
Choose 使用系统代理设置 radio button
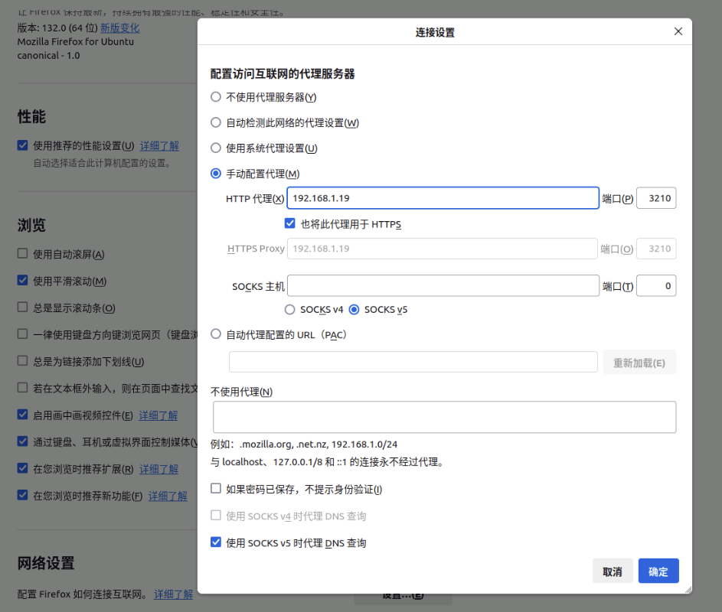215,148
